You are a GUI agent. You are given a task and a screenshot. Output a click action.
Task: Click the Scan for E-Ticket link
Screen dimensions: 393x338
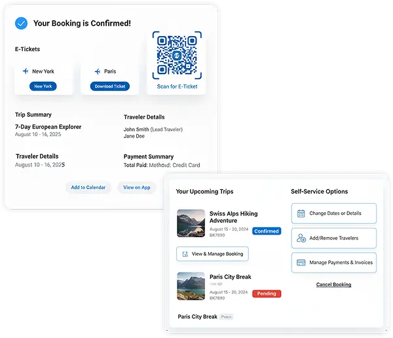[177, 86]
